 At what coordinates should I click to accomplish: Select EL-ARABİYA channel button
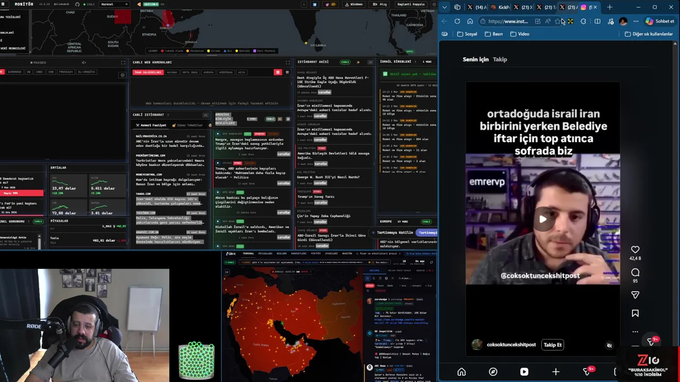coord(86,72)
